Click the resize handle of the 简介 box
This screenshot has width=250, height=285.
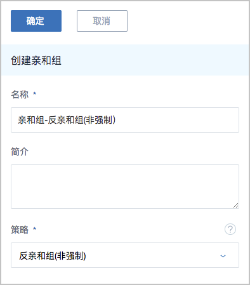[235, 205]
